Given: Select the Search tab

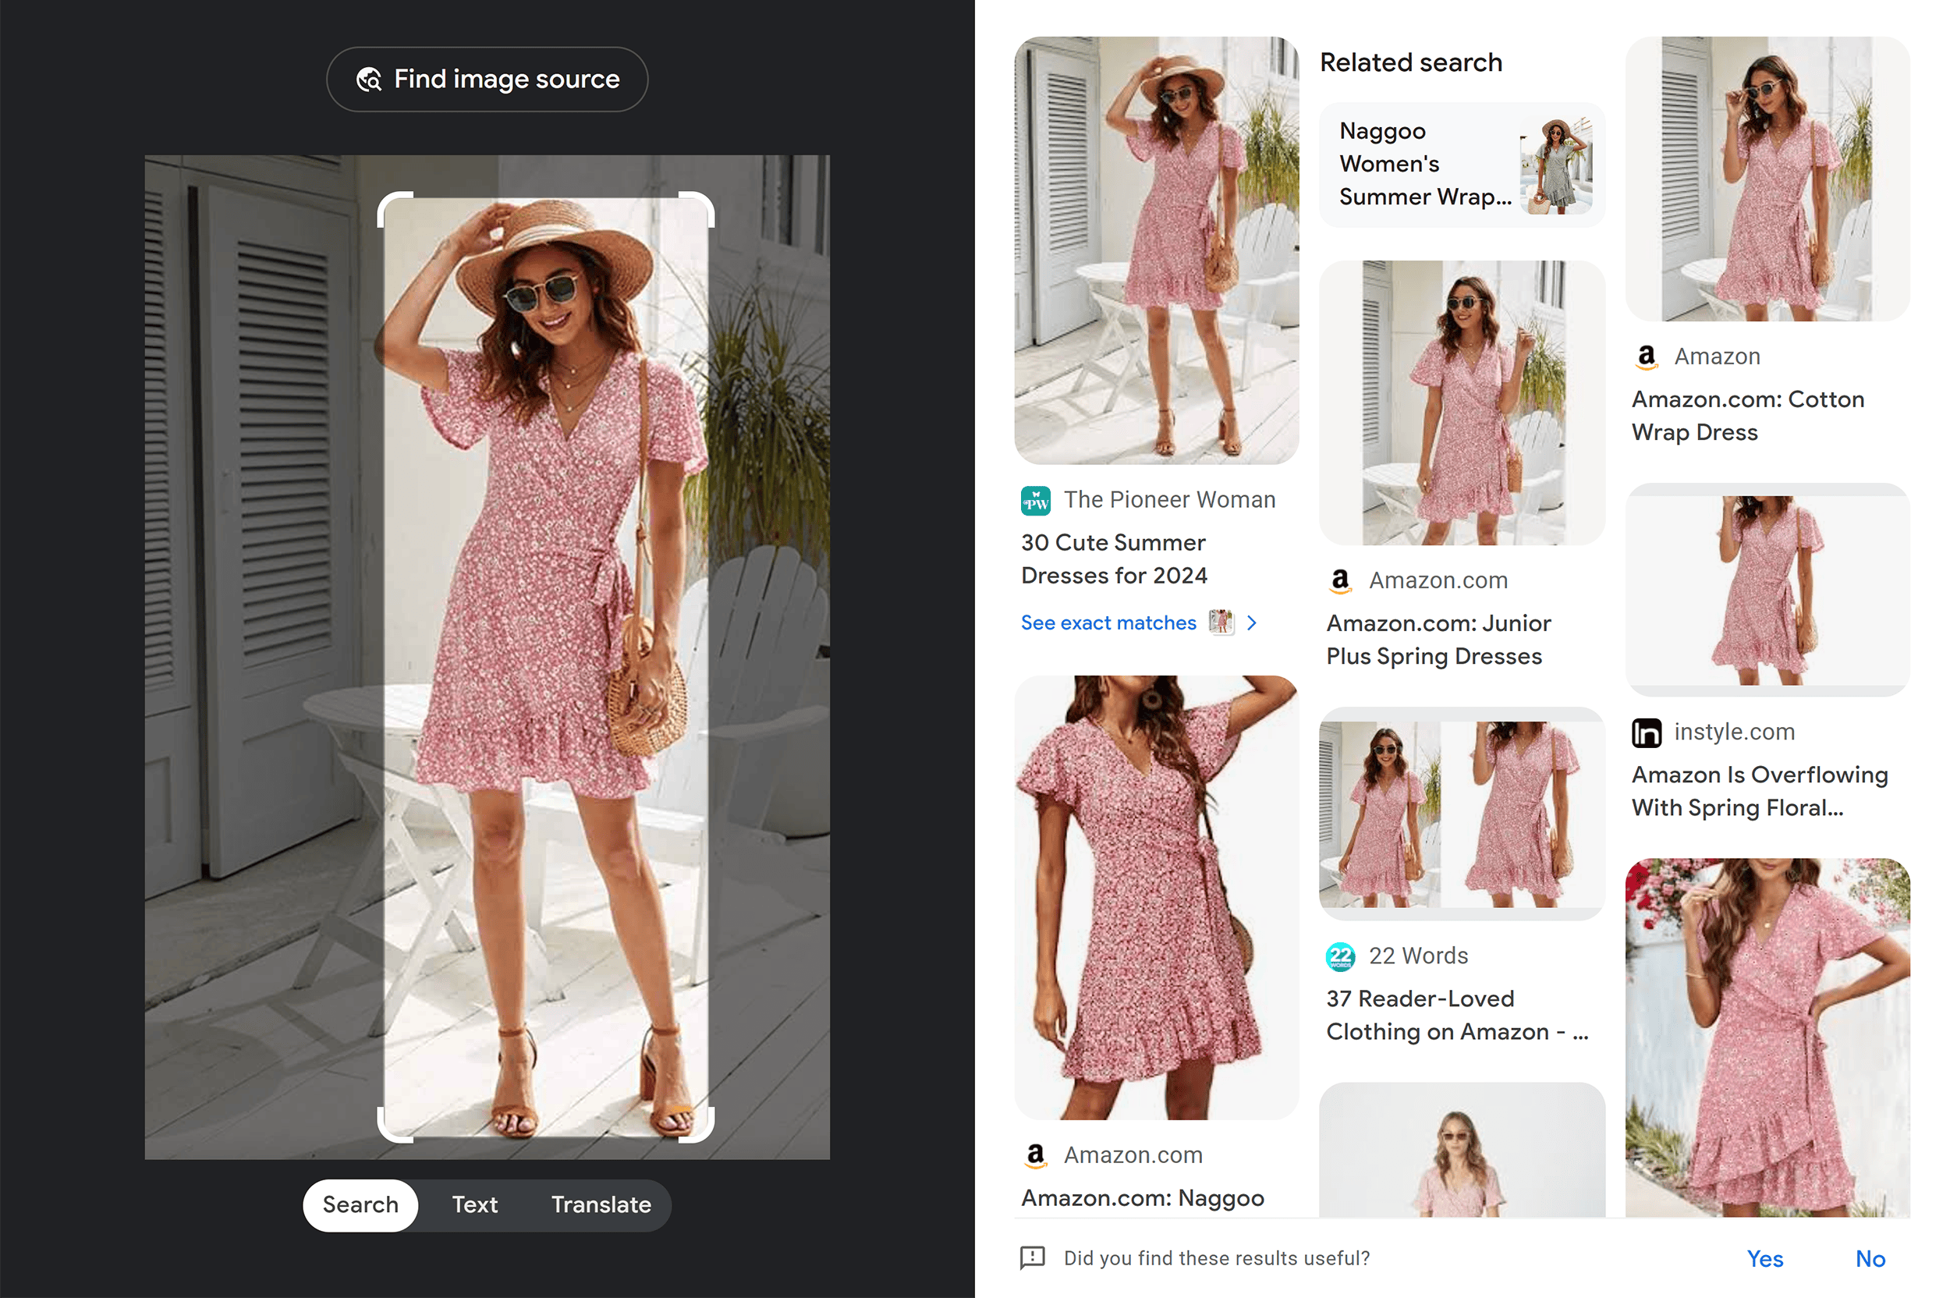Looking at the screenshot, I should [360, 1204].
